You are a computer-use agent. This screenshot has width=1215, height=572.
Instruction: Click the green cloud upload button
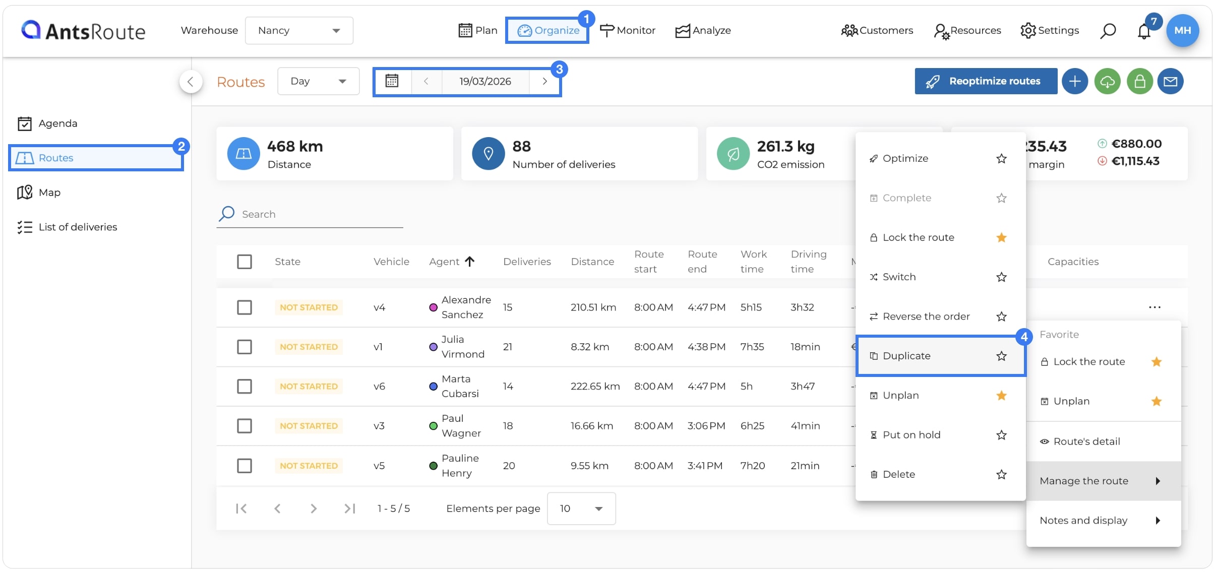pos(1107,81)
